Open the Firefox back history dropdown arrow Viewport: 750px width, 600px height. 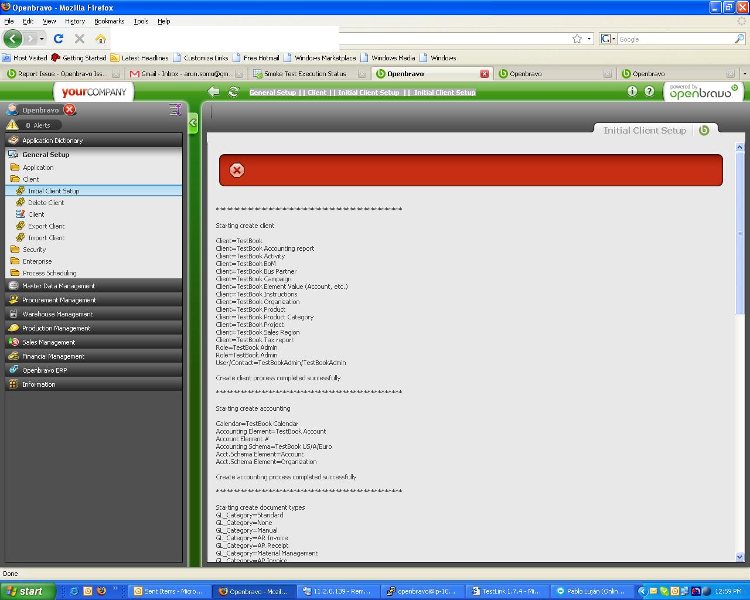(x=42, y=39)
